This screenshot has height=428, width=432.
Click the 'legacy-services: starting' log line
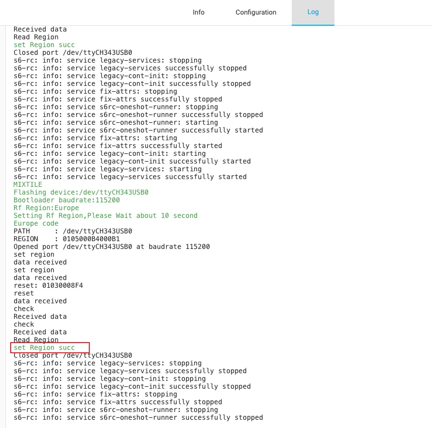click(108, 169)
